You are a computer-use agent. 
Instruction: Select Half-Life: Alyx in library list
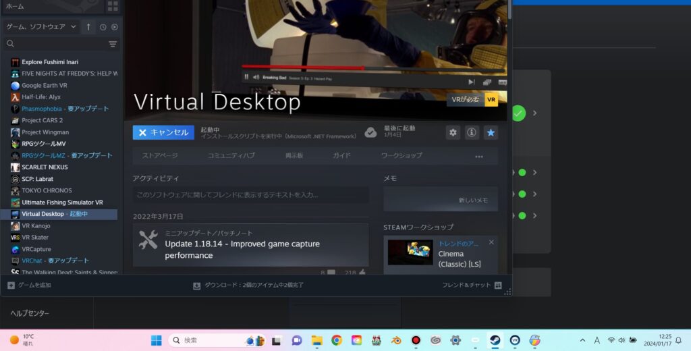[x=40, y=97]
